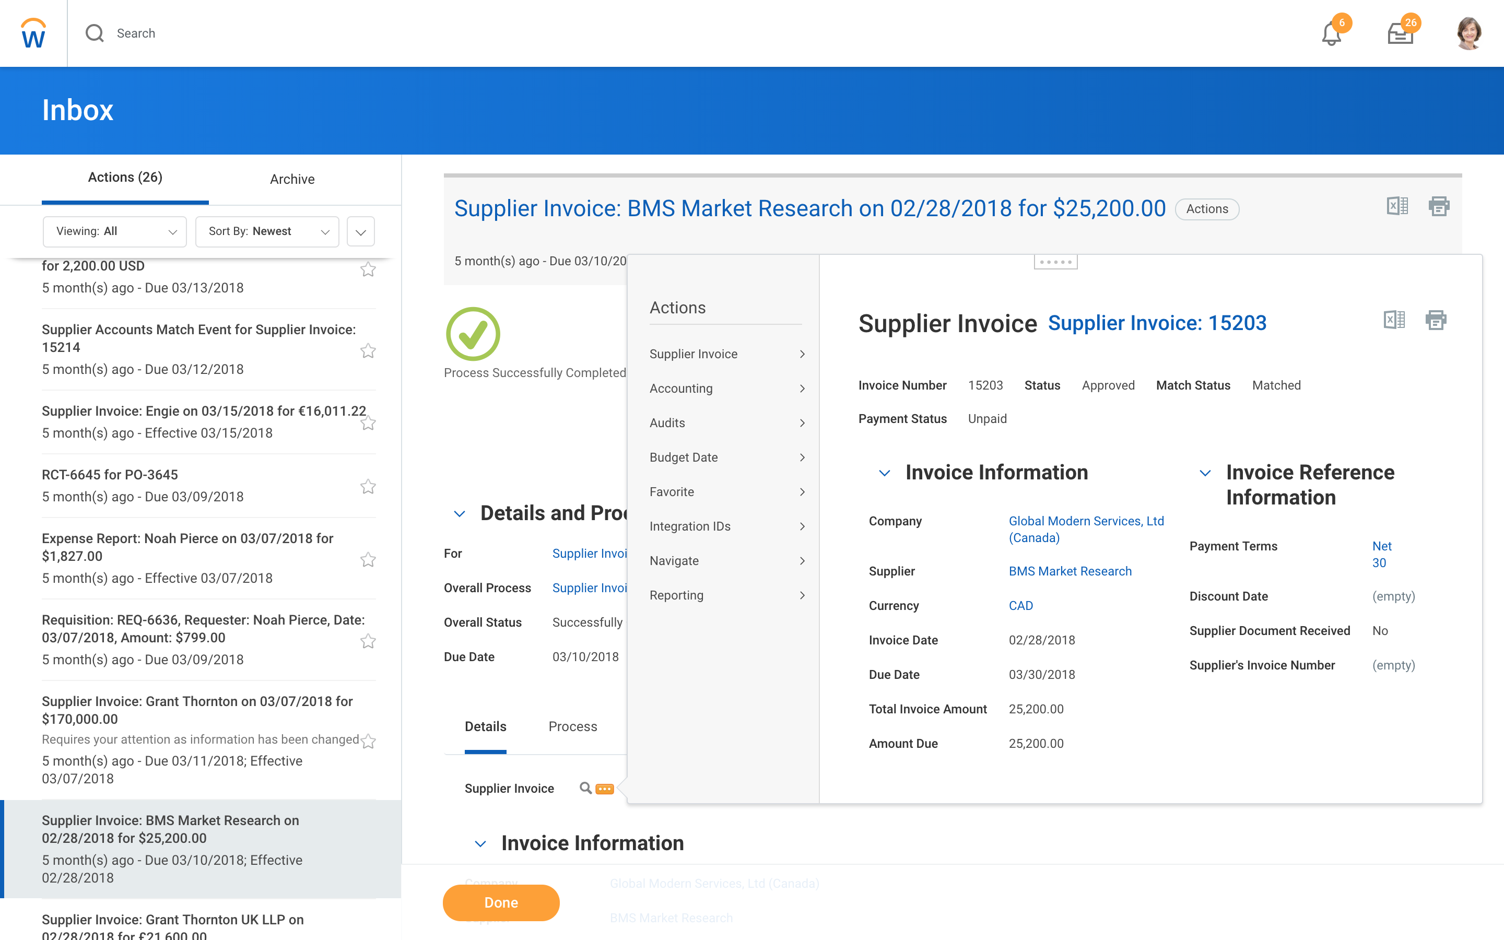Export main invoice to Excel icon
Screen dimensions: 1504x940
point(1396,206)
